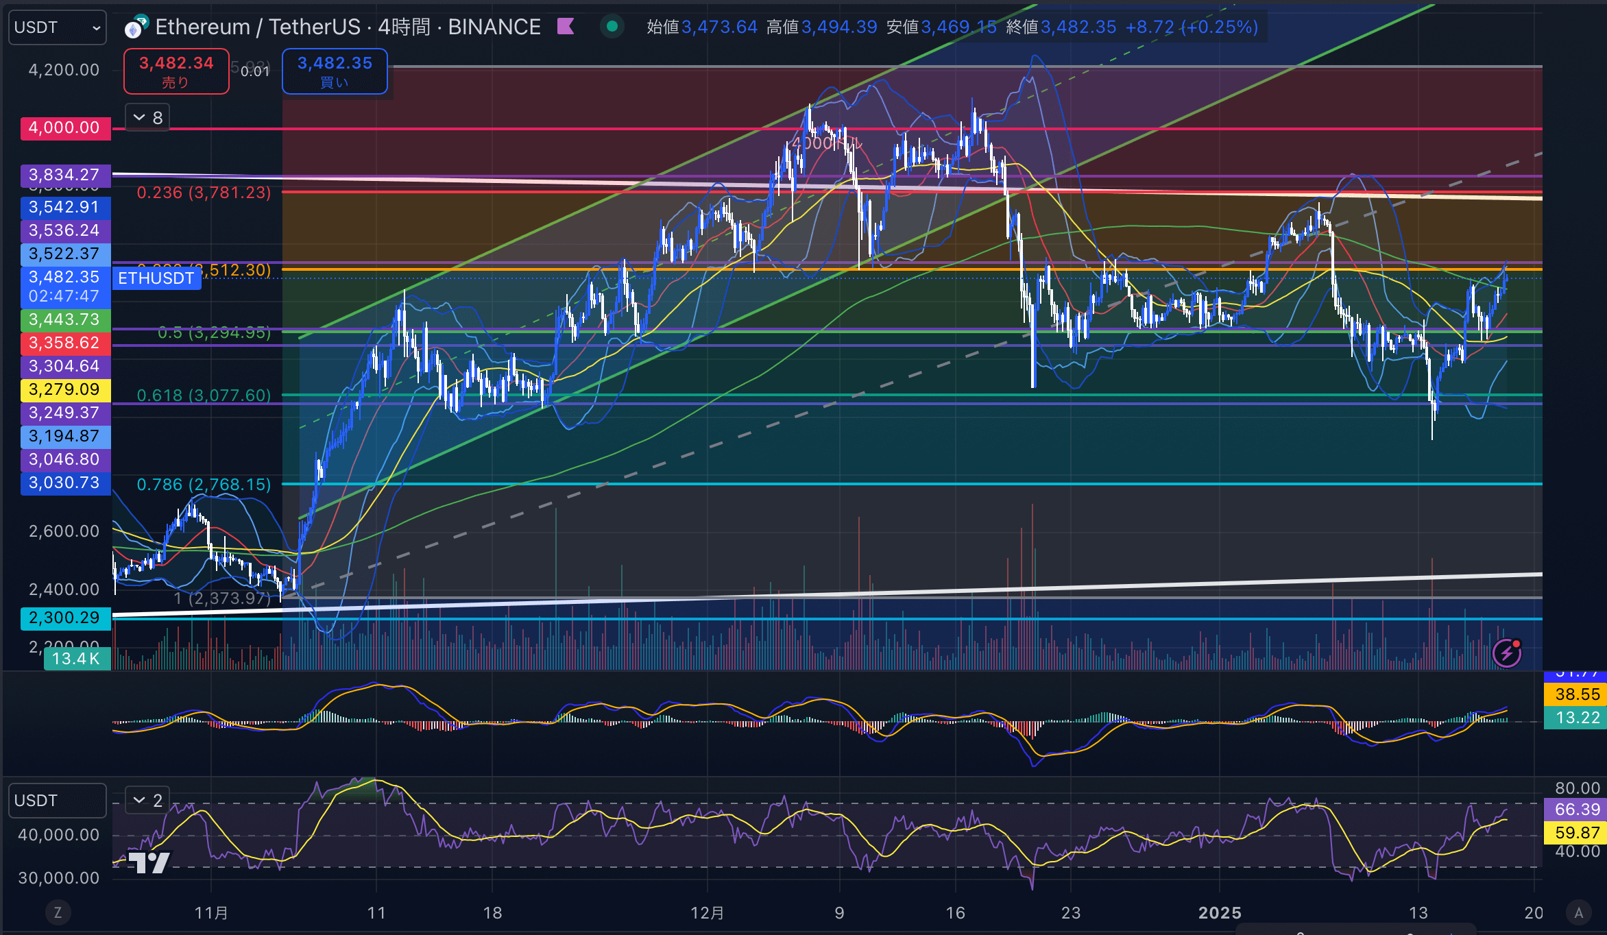The width and height of the screenshot is (1607, 935).
Task: Toggle the A auto scale button
Action: point(1579,912)
